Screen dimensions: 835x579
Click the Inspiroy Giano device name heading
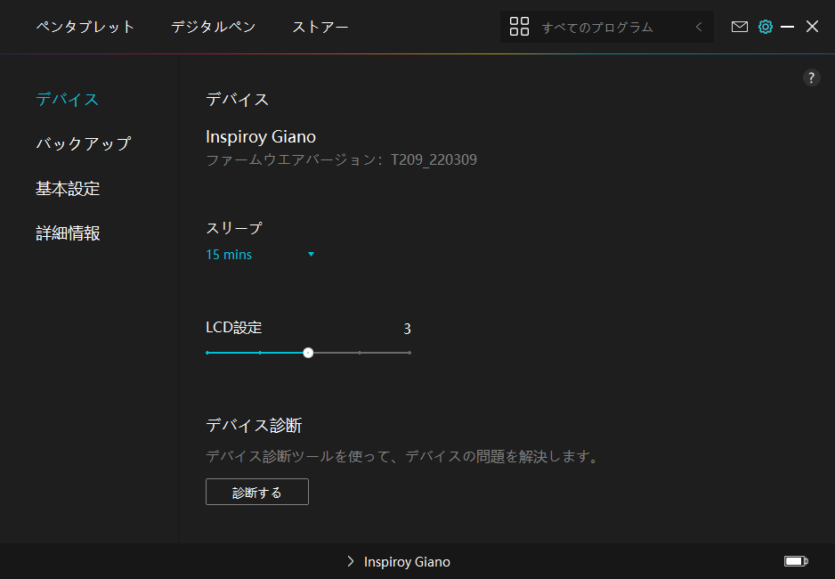point(261,137)
